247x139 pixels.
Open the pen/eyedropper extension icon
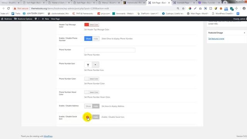point(195,8)
